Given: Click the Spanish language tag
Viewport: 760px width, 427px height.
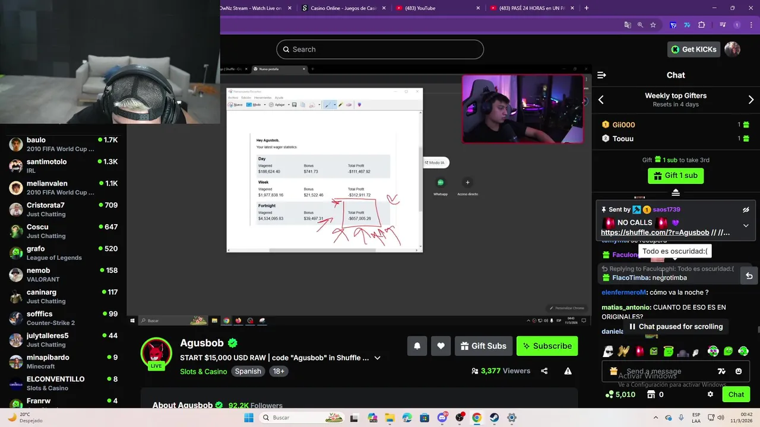Looking at the screenshot, I should point(248,371).
